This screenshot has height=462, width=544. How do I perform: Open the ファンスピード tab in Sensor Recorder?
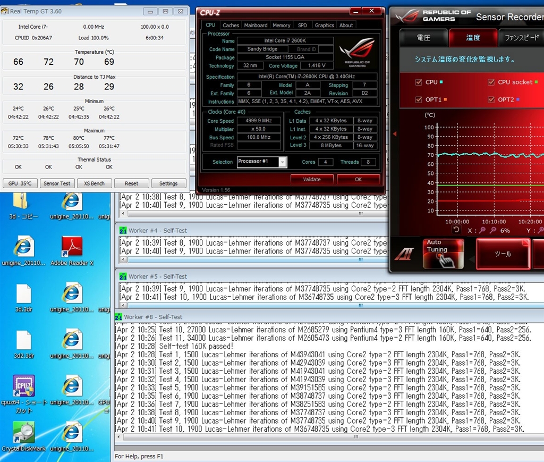pyautogui.click(x=522, y=38)
